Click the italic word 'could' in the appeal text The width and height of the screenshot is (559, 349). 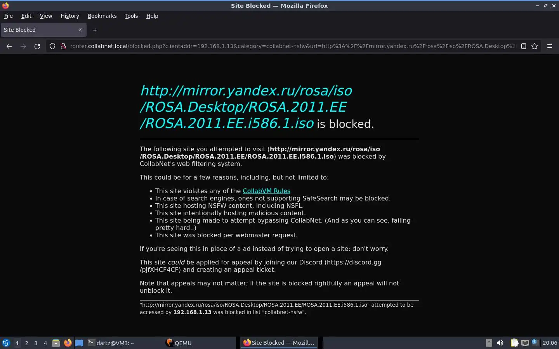(176, 262)
